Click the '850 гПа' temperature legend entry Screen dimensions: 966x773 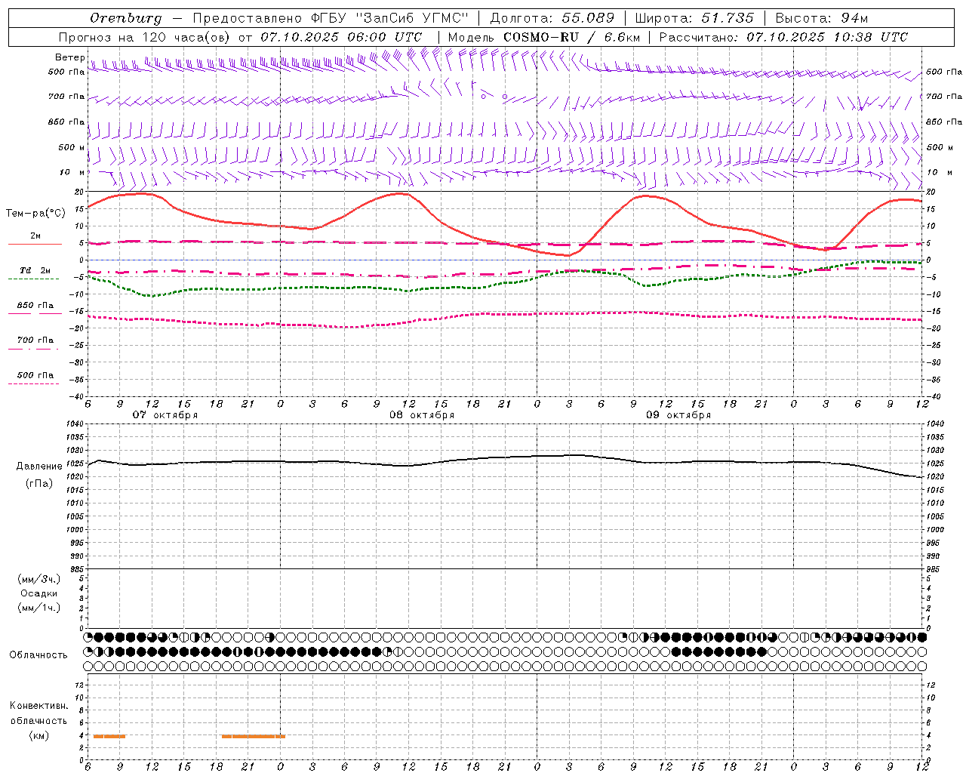(35, 306)
